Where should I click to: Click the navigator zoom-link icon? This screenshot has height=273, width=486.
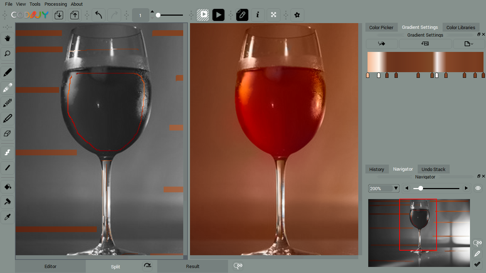pyautogui.click(x=477, y=243)
